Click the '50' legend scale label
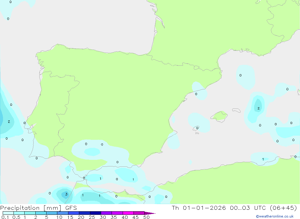Image resolution: width=300 pixels, height=219 pixels. pyautogui.click(x=146, y=217)
